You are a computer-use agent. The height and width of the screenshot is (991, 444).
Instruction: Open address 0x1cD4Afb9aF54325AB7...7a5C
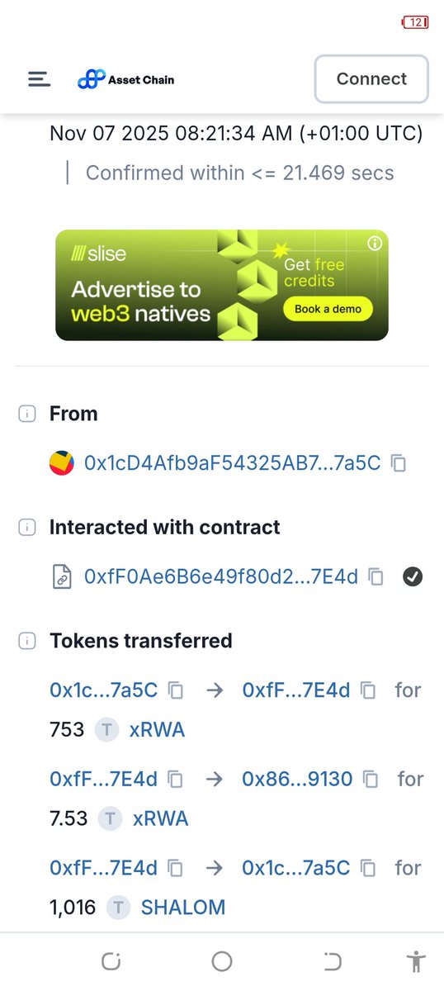233,463
